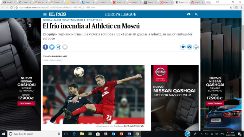Switch to Word on the taskbar
The image size is (244, 137).
click(x=129, y=134)
